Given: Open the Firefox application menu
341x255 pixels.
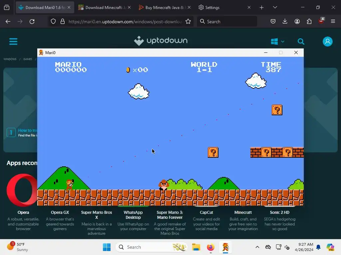Looking at the screenshot, I should pyautogui.click(x=333, y=22).
